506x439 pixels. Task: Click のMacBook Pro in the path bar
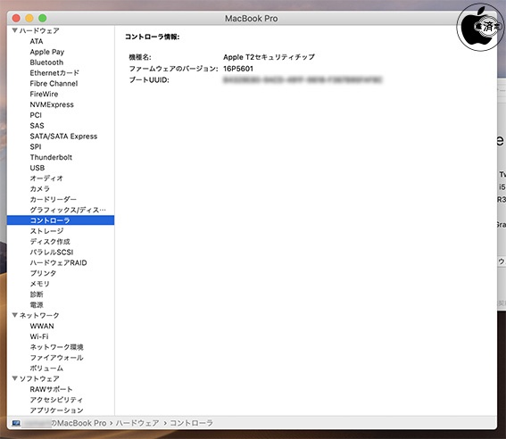[79, 423]
